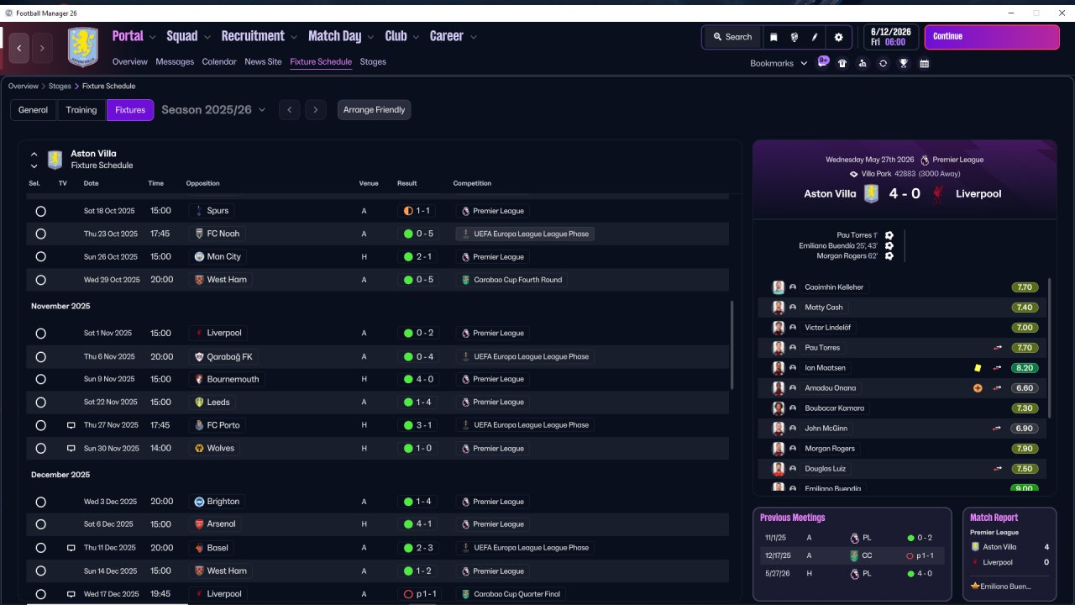Select the Arsenal fixture radio button
The image size is (1075, 605).
pos(40,524)
